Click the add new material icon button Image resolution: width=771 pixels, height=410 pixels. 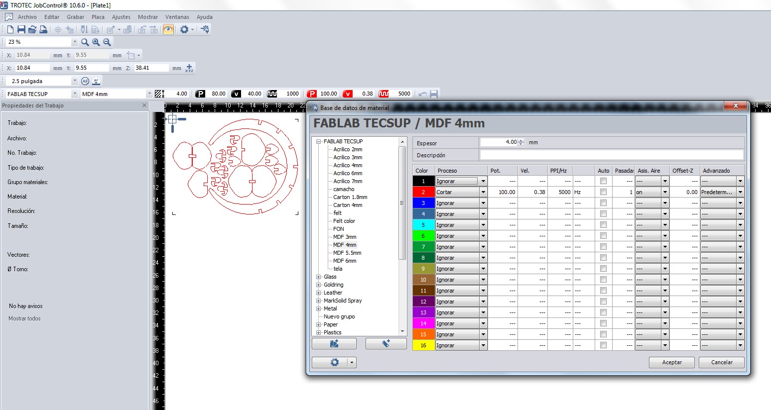coord(386,343)
